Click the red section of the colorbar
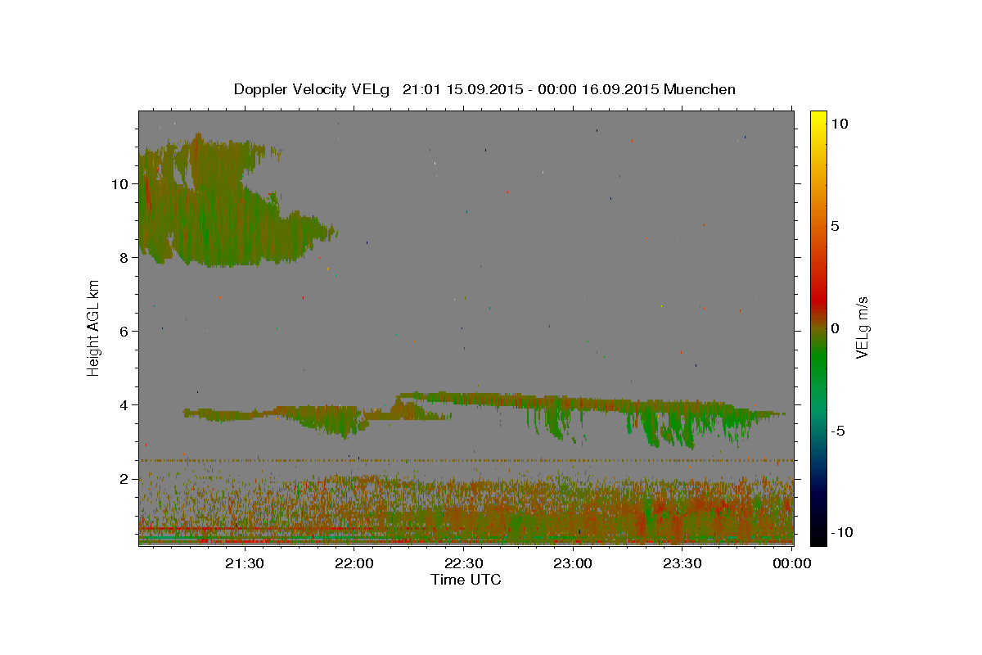This screenshot has width=982, height=655. (818, 299)
